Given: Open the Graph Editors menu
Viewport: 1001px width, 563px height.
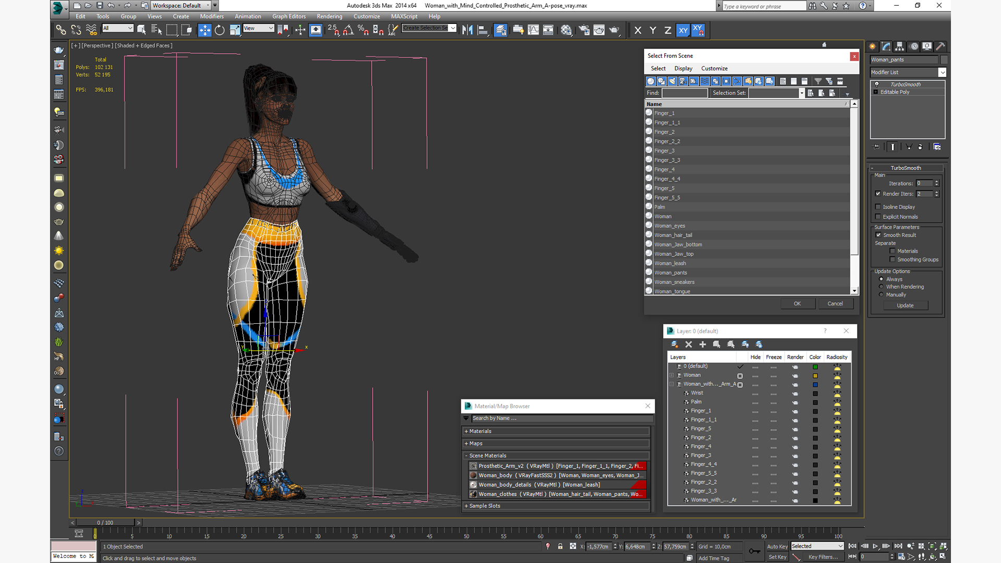Looking at the screenshot, I should (x=288, y=16).
